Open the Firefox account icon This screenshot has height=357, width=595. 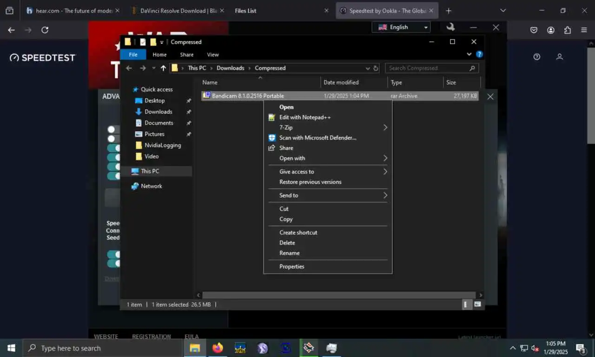(x=551, y=30)
